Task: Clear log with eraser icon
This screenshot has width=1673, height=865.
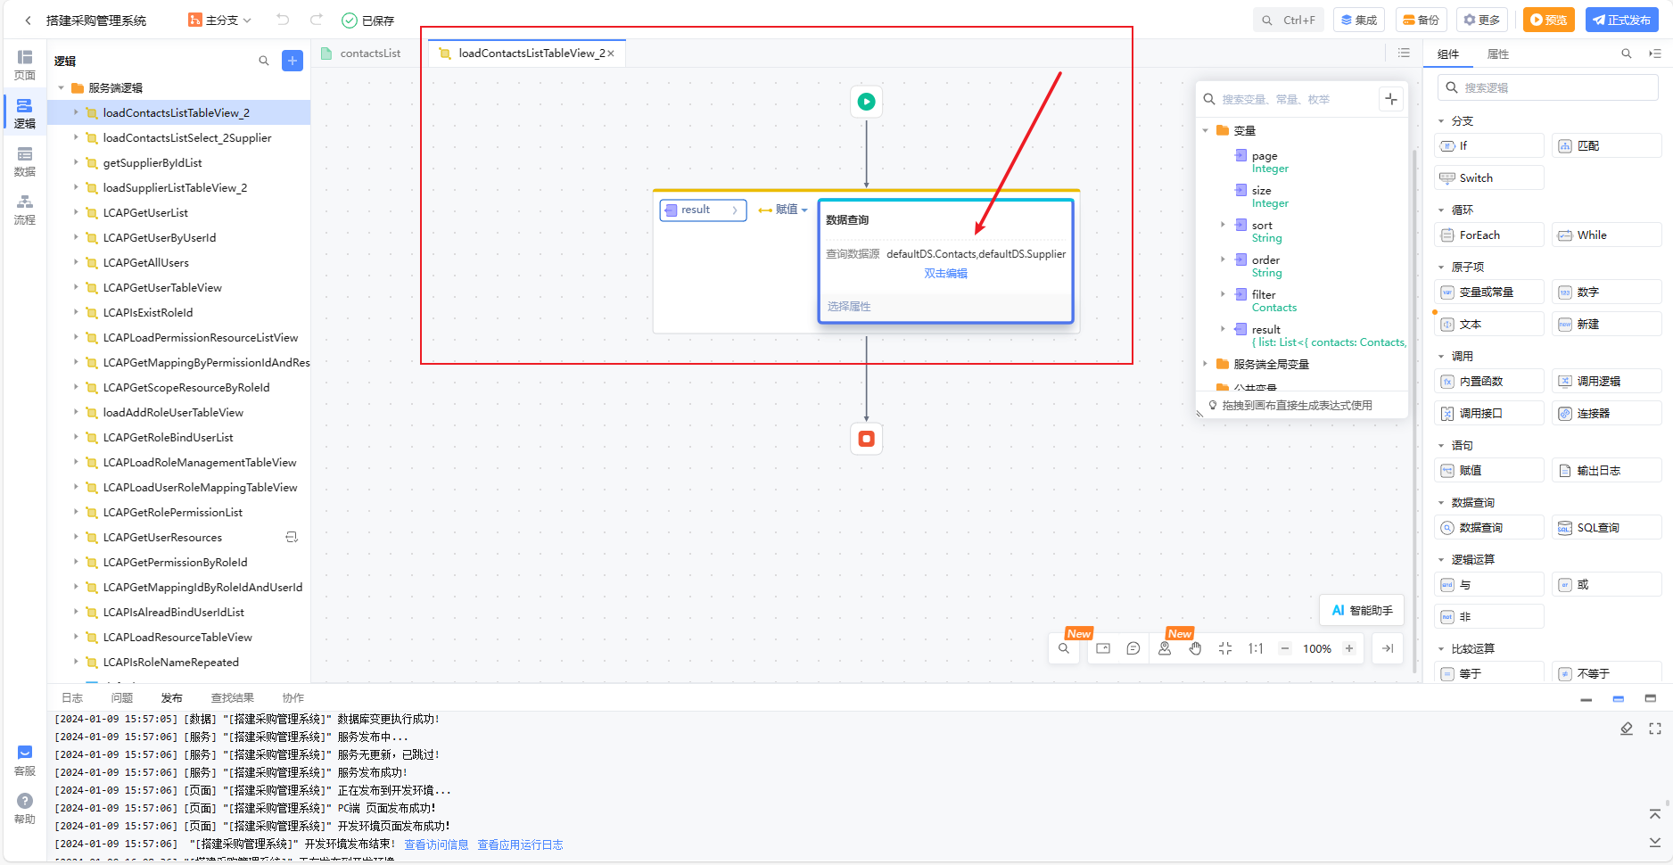Action: click(1627, 729)
